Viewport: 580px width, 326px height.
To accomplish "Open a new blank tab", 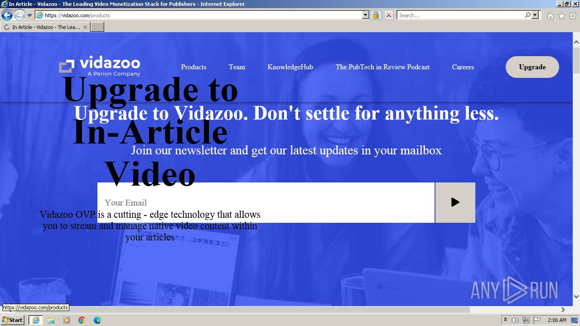I will coord(97,27).
